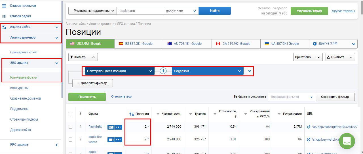Click the globe icon beside Другие 3.4M
This screenshot has height=154, width=363.
315,44
